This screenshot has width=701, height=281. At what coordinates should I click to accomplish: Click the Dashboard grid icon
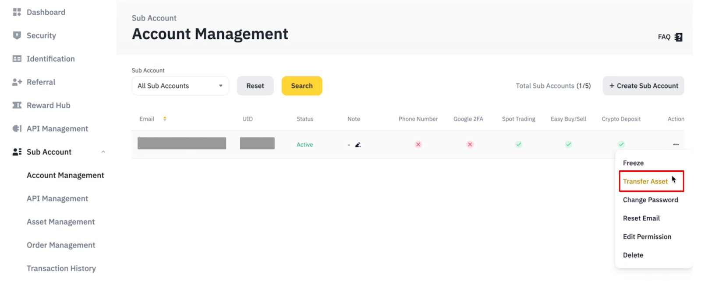tap(17, 12)
